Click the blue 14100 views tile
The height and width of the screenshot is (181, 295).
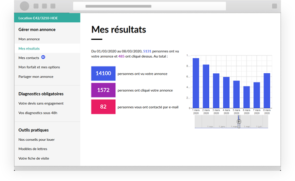103,73
